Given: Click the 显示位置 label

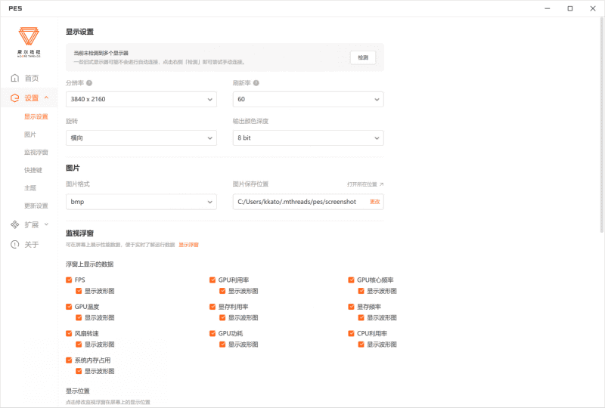Looking at the screenshot, I should (x=78, y=391).
